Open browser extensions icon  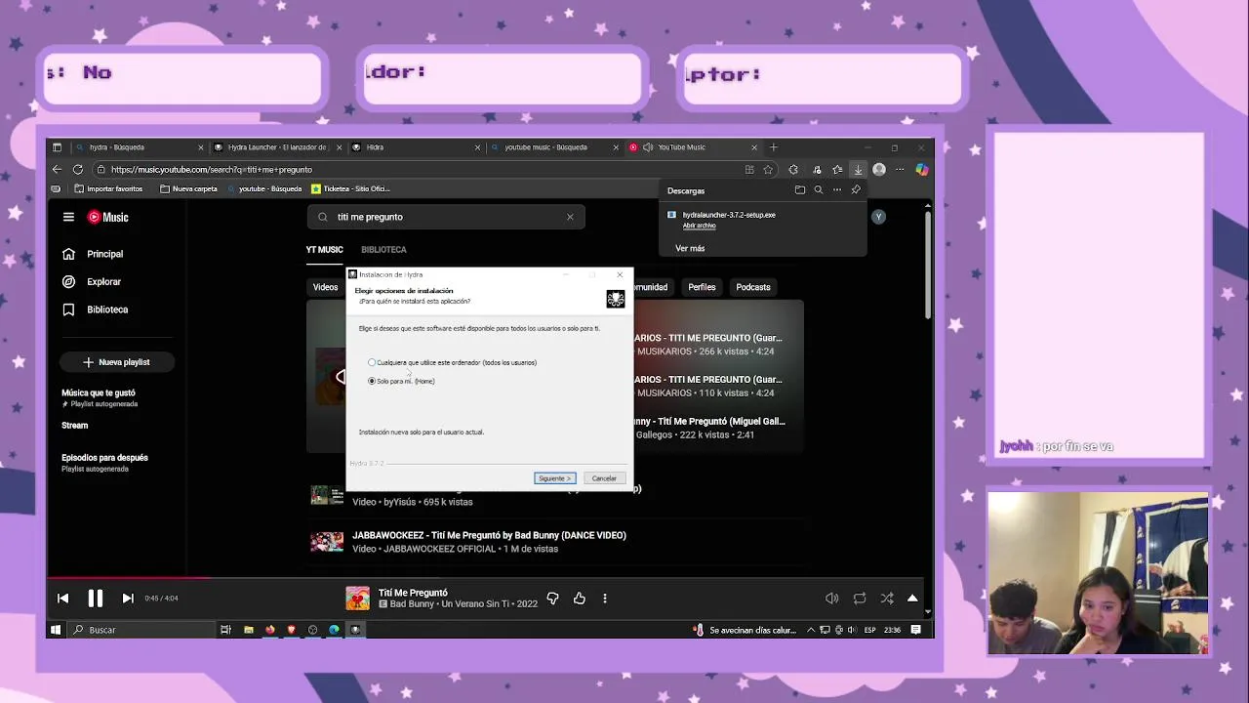click(793, 170)
